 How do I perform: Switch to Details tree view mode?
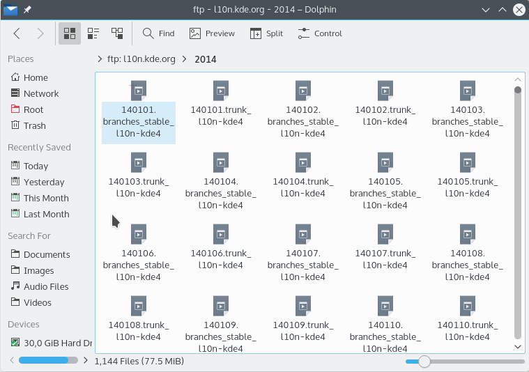(117, 33)
